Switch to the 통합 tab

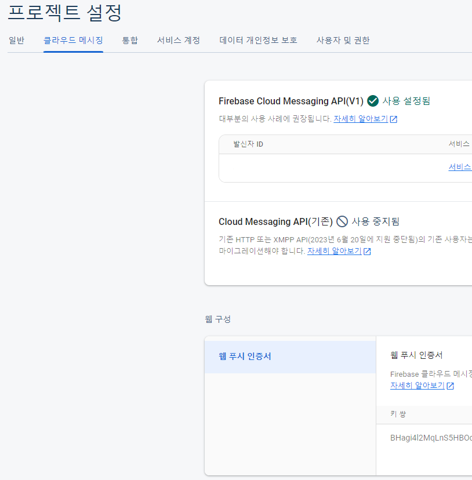130,41
